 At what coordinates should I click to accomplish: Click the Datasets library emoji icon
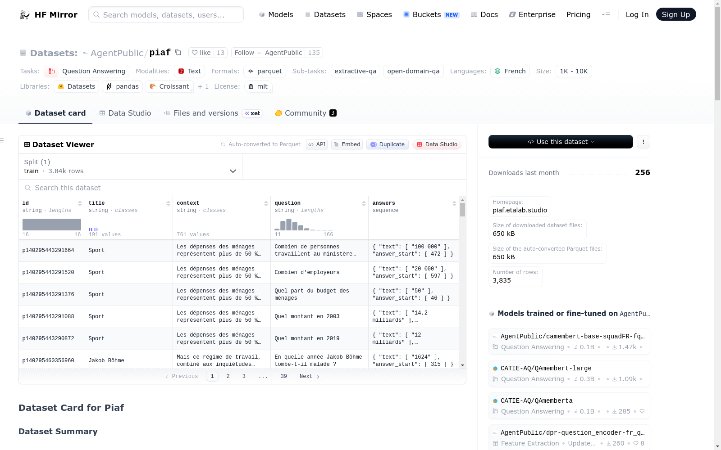[x=61, y=86]
